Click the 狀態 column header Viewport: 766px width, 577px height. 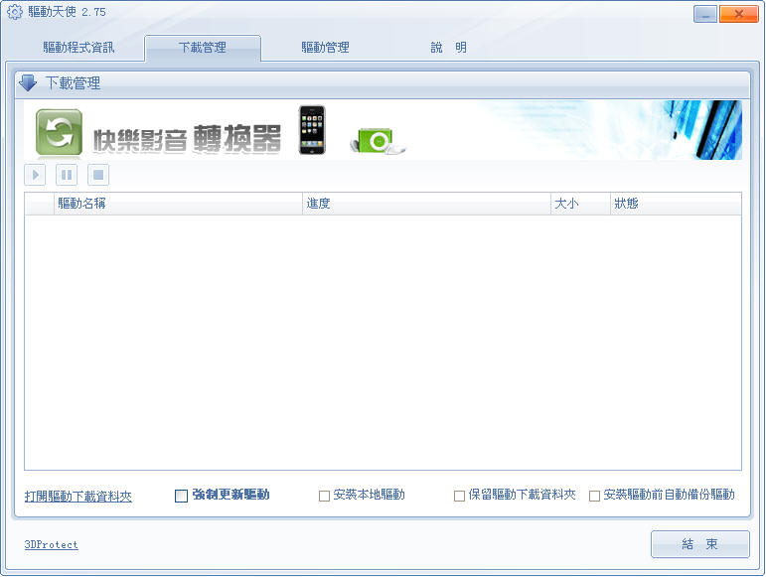pyautogui.click(x=626, y=204)
